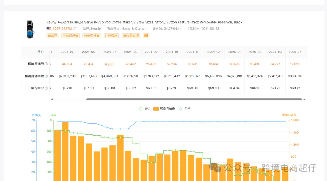The image size is (327, 181).
Task: Click the 查竞品 button
Action: (x=52, y=36)
